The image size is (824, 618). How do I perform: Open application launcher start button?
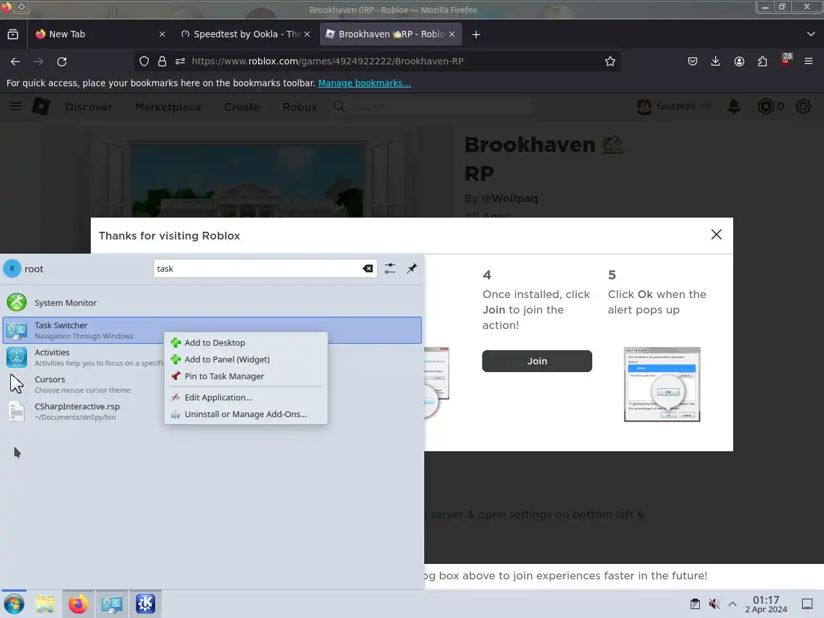[14, 604]
